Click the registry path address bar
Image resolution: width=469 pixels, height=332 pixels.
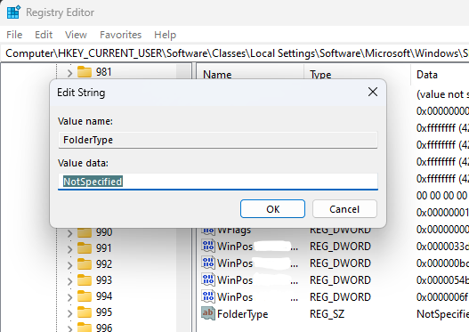click(235, 53)
